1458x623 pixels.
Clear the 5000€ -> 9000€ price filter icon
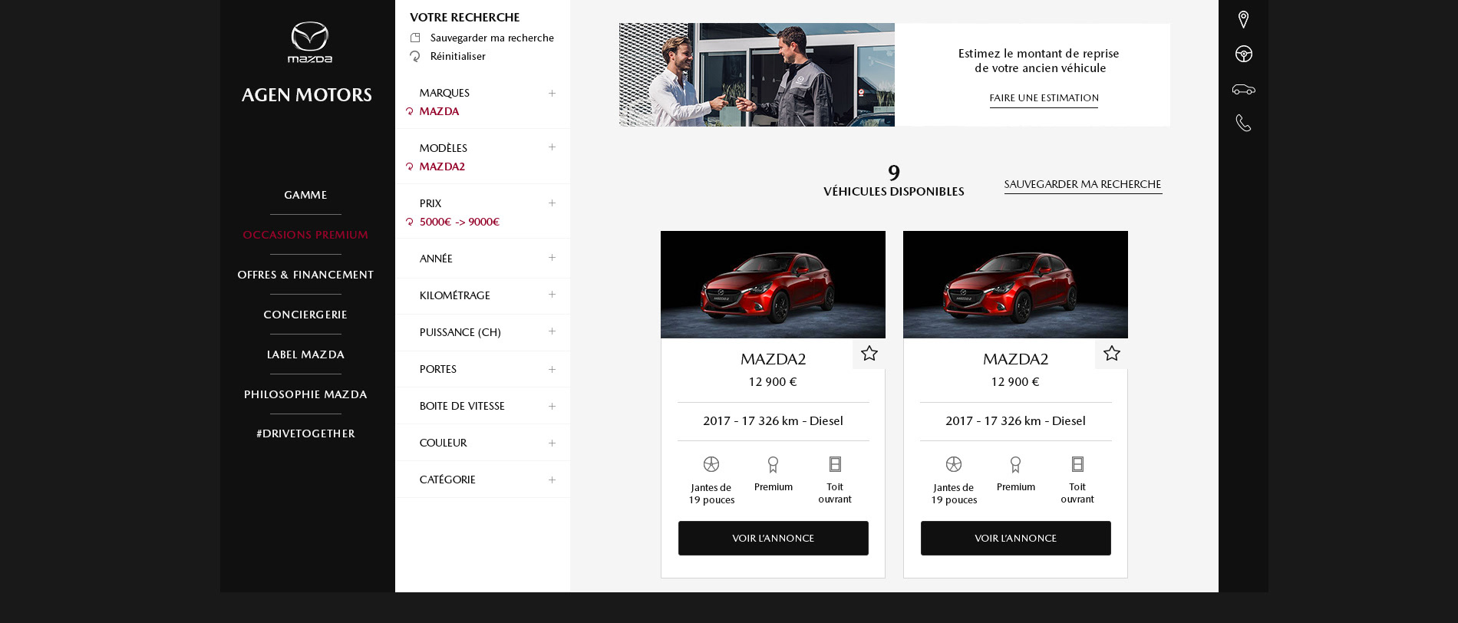410,222
